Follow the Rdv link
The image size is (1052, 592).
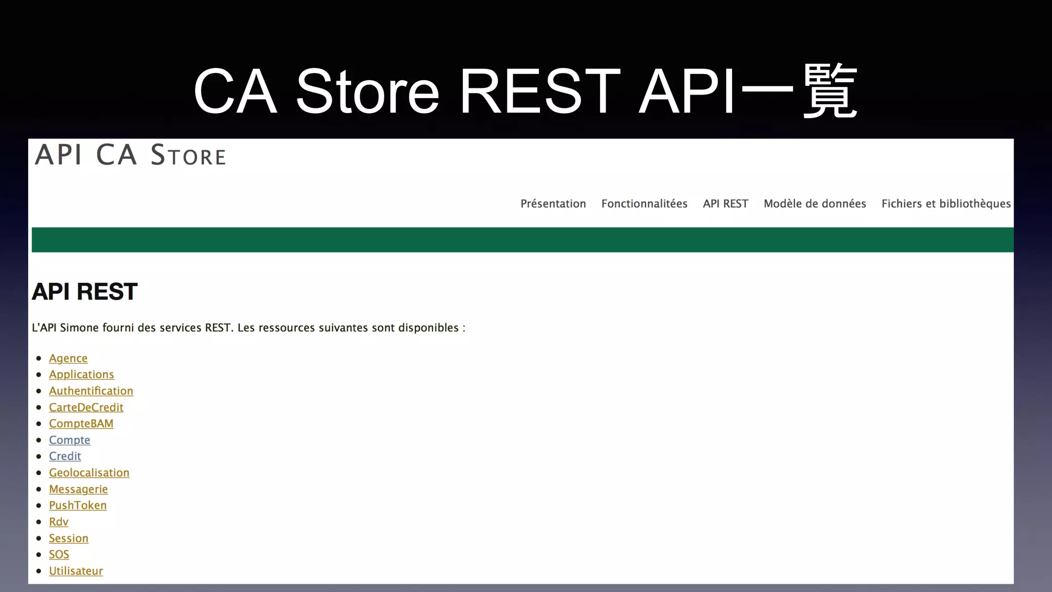(59, 522)
